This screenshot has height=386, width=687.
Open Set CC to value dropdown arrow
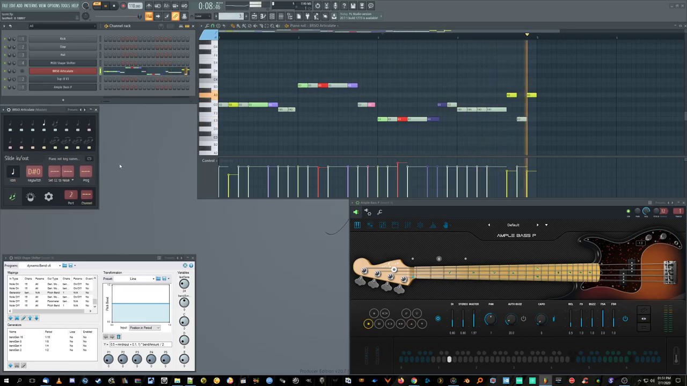pyautogui.click(x=72, y=180)
